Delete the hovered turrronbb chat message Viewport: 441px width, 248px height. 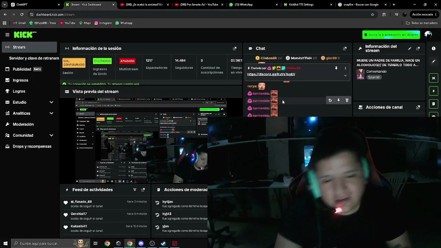(x=347, y=100)
